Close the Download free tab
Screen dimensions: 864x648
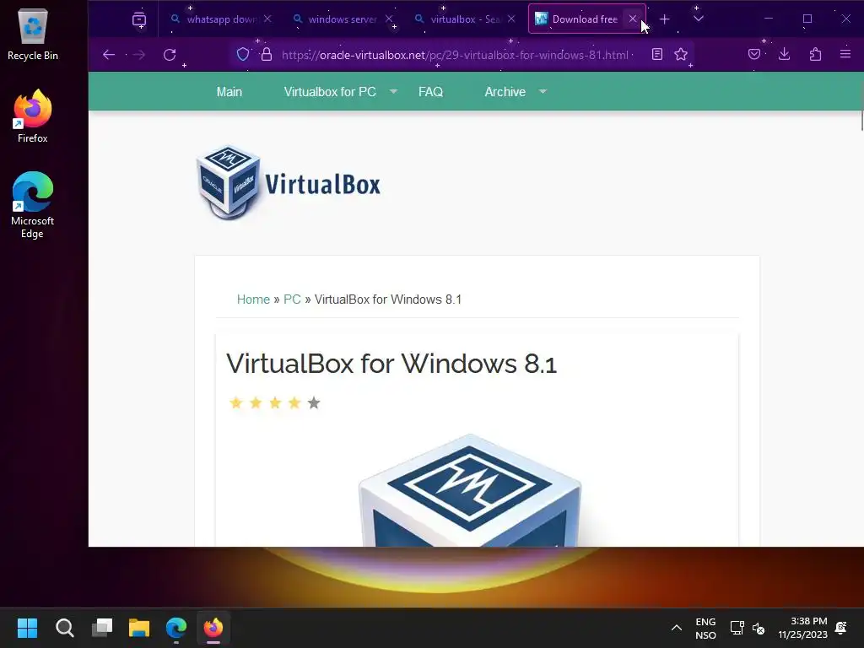(x=633, y=19)
